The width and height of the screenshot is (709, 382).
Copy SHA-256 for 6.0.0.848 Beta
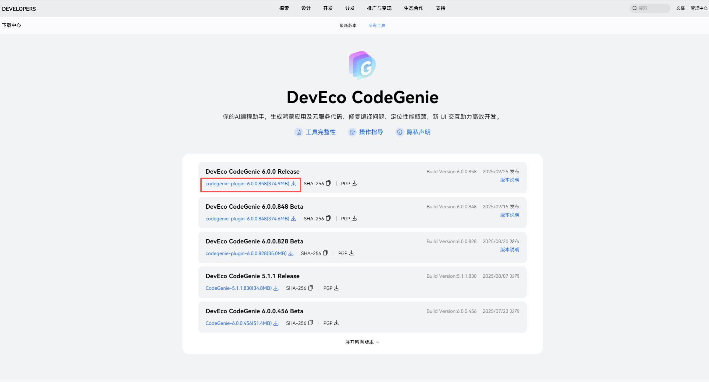(x=328, y=218)
